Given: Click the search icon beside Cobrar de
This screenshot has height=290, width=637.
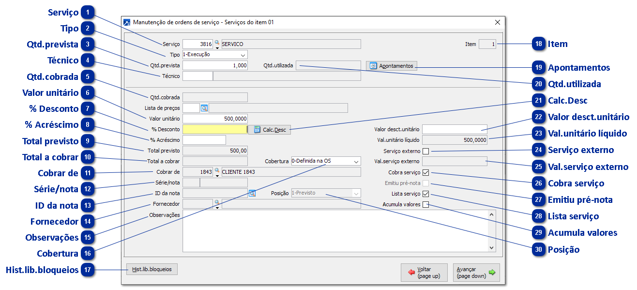Looking at the screenshot, I should tap(217, 171).
